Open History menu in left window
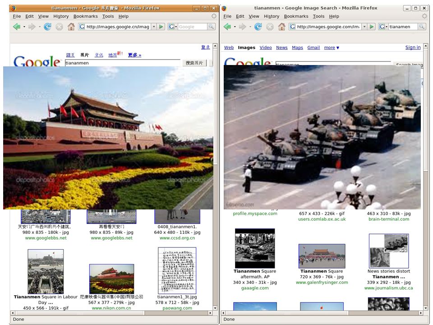Image resolution: width=433 pixels, height=325 pixels. (61, 16)
